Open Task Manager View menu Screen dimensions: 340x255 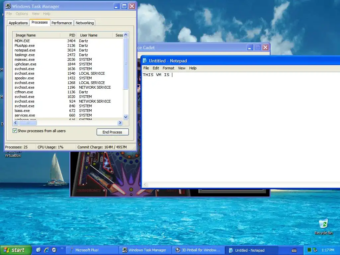point(36,14)
